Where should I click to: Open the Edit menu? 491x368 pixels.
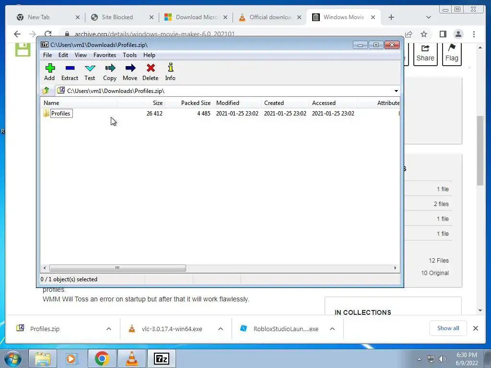(63, 55)
